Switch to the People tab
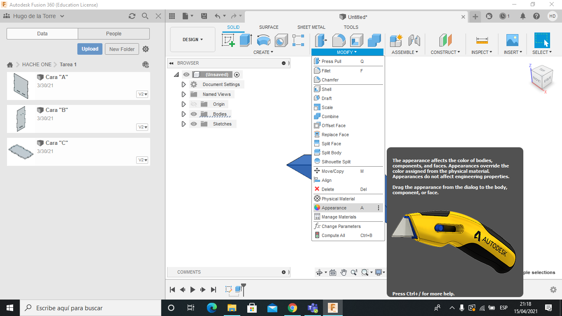Screen dimensions: 562x316 (x=114, y=34)
